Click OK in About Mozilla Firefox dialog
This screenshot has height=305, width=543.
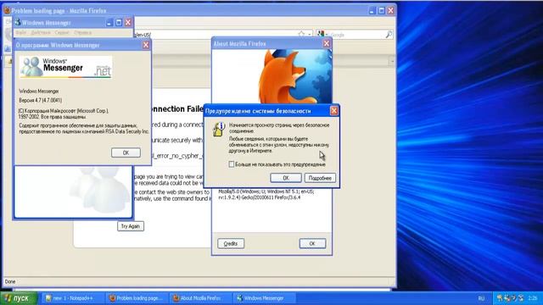point(312,243)
